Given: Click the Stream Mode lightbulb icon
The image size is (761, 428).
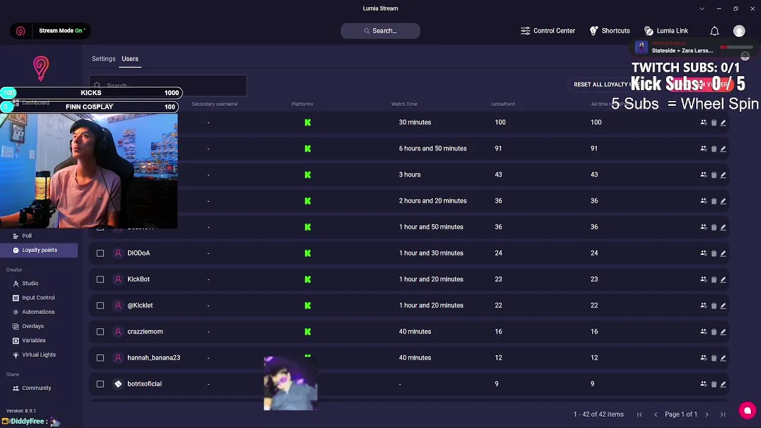Looking at the screenshot, I should click(21, 31).
